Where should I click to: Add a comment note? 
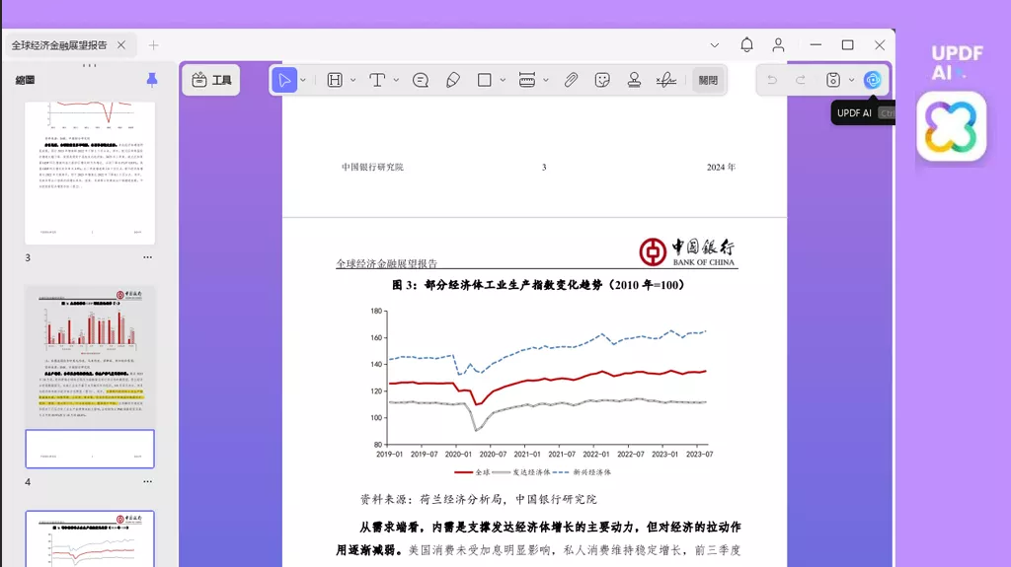click(x=421, y=80)
